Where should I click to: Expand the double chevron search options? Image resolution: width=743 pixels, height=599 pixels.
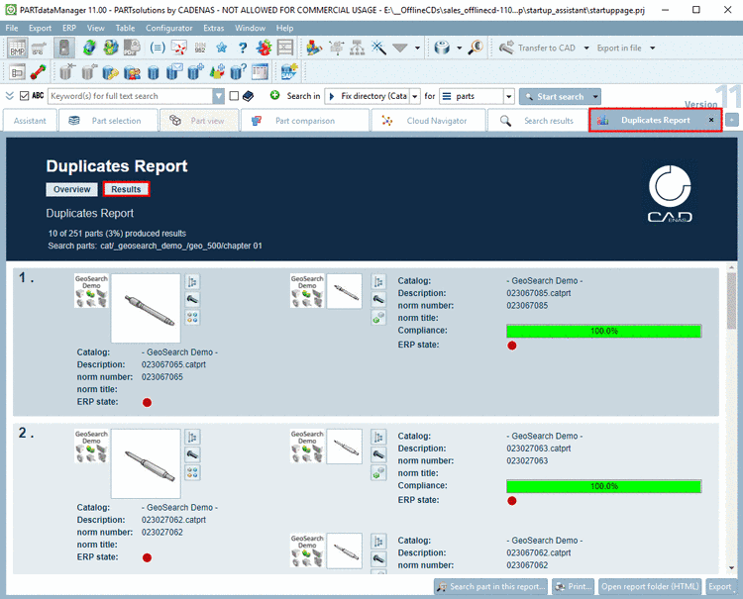(10, 96)
